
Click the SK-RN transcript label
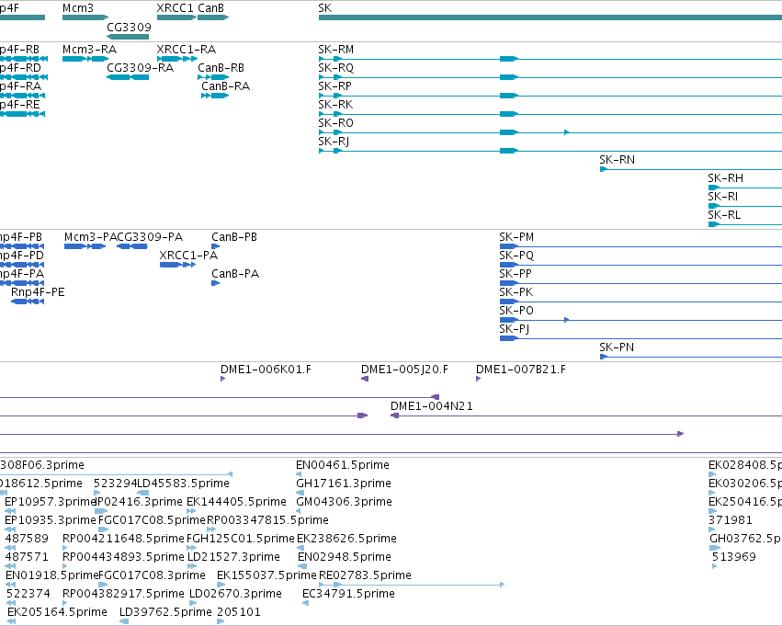pyautogui.click(x=617, y=160)
